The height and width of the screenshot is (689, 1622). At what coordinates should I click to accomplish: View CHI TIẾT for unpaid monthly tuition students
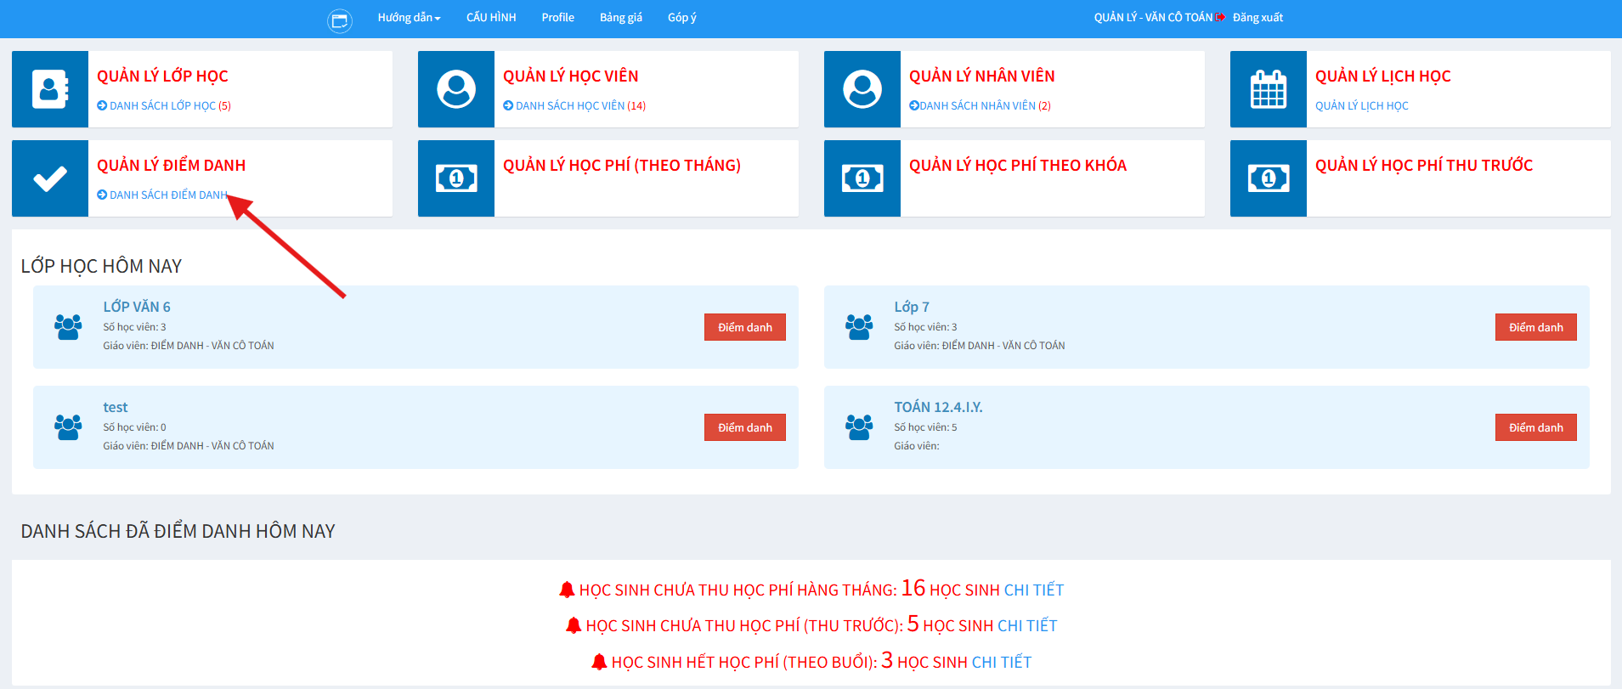(x=1033, y=590)
